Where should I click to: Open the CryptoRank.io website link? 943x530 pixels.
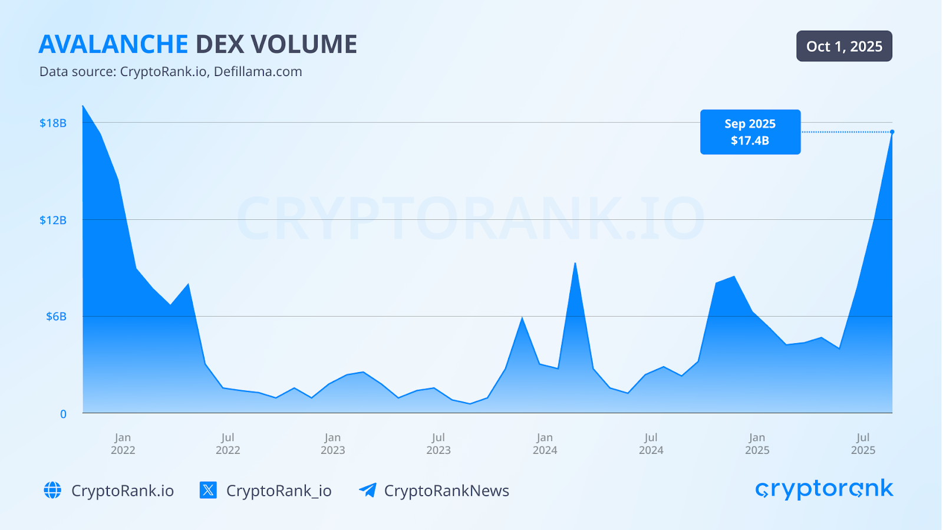point(122,491)
